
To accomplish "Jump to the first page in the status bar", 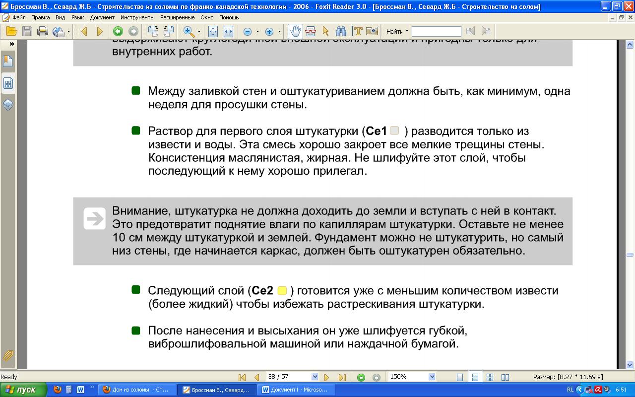I will (x=242, y=377).
